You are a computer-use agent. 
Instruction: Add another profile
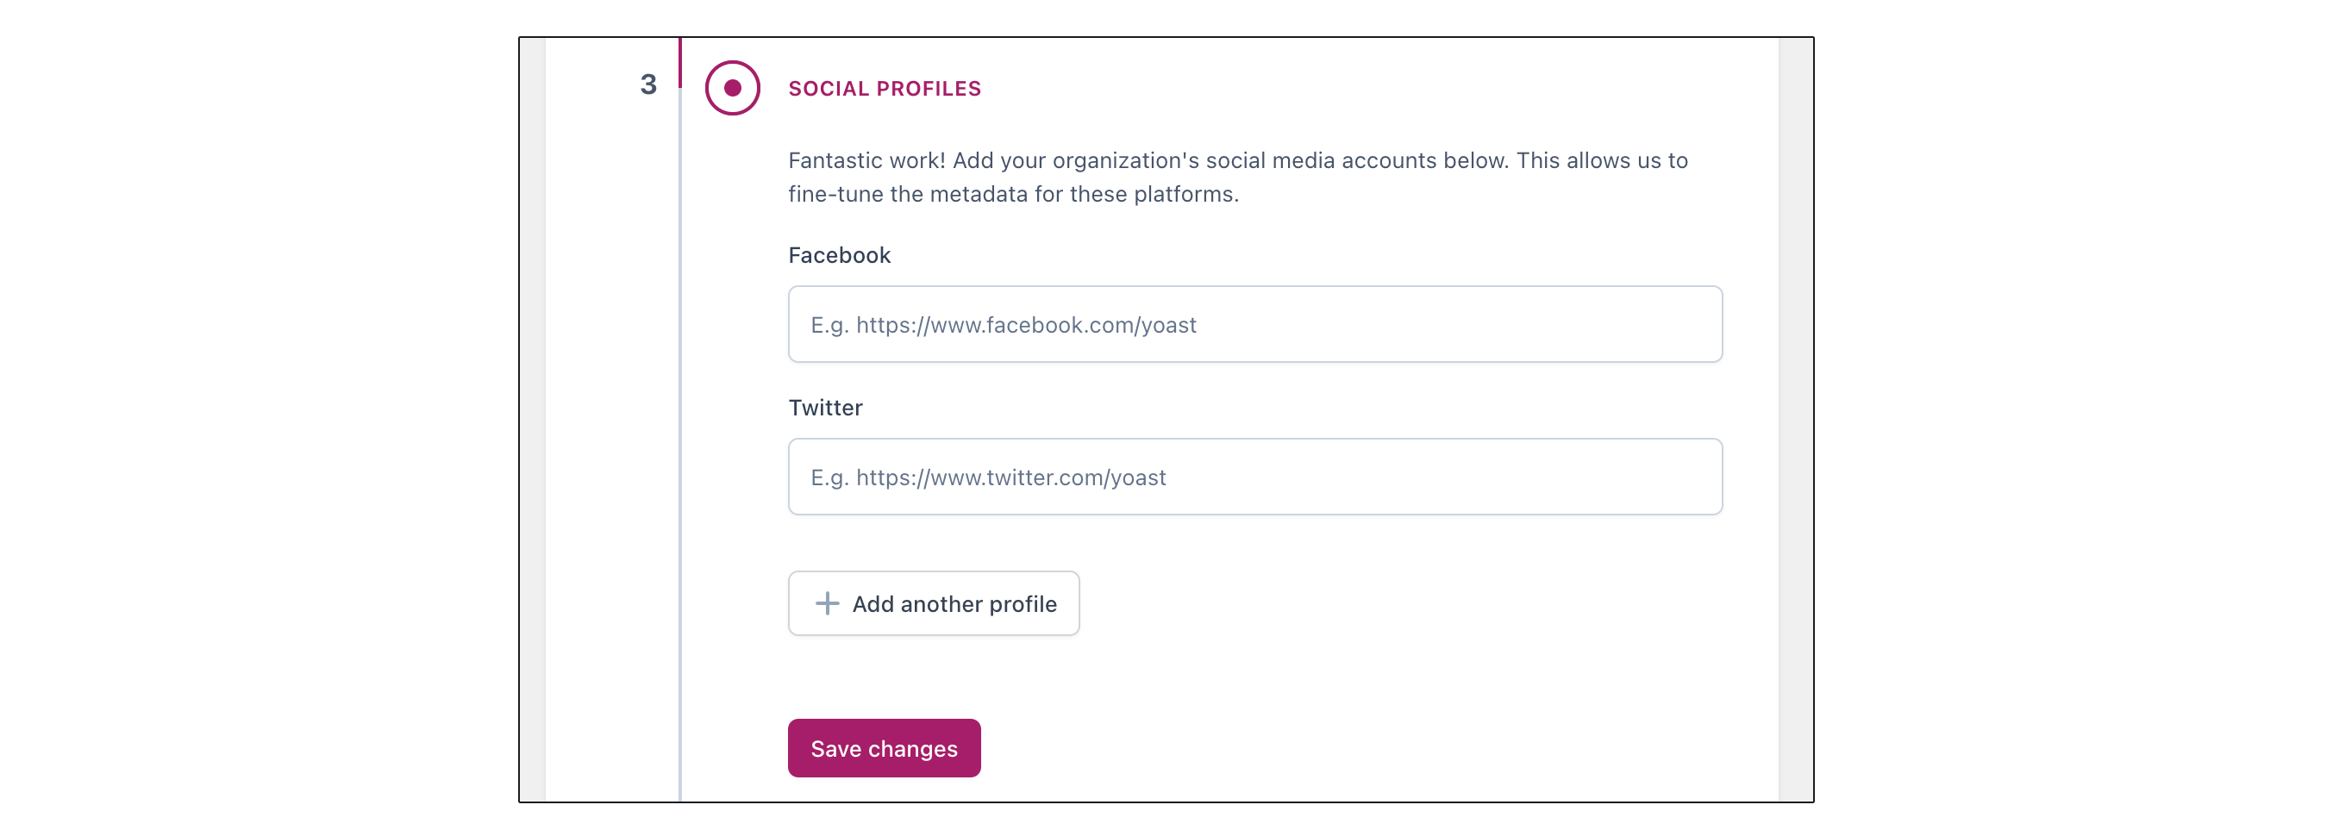click(x=933, y=603)
